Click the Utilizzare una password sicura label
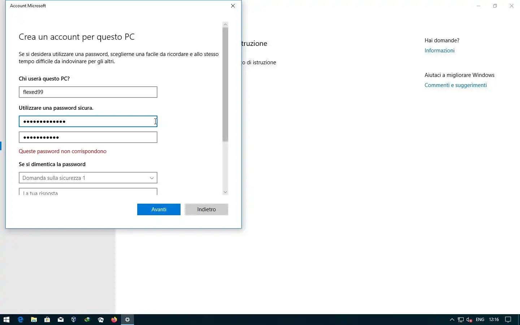 click(56, 108)
